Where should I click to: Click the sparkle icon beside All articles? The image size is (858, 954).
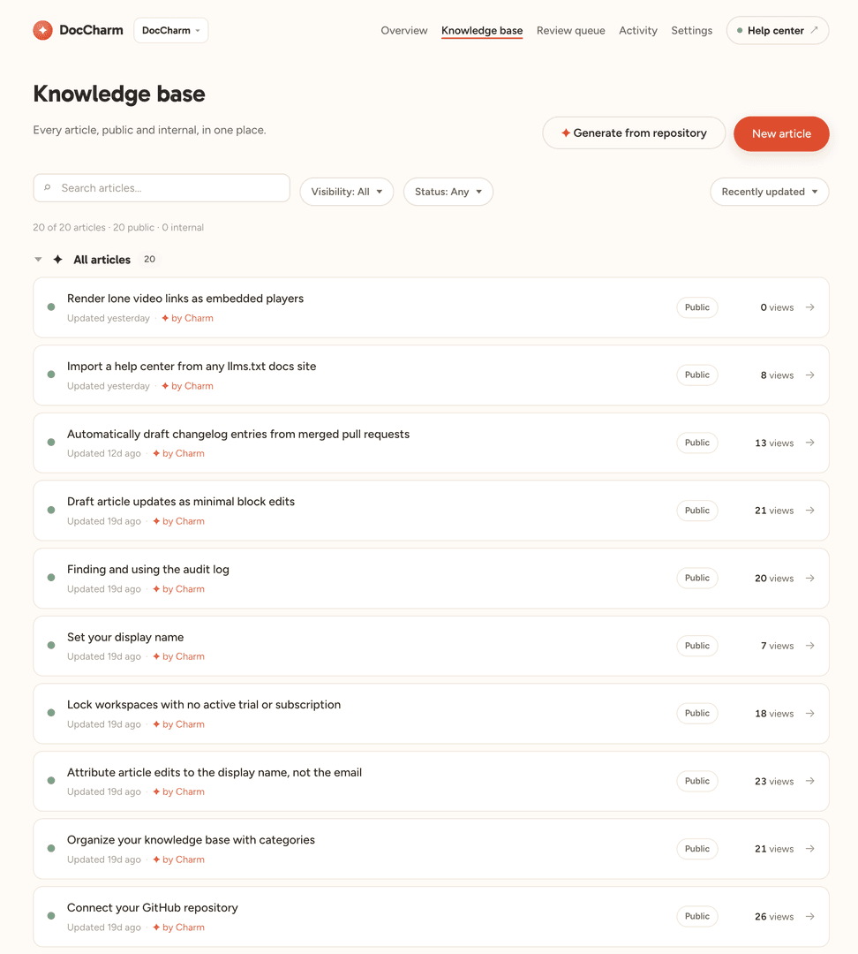[x=57, y=259]
